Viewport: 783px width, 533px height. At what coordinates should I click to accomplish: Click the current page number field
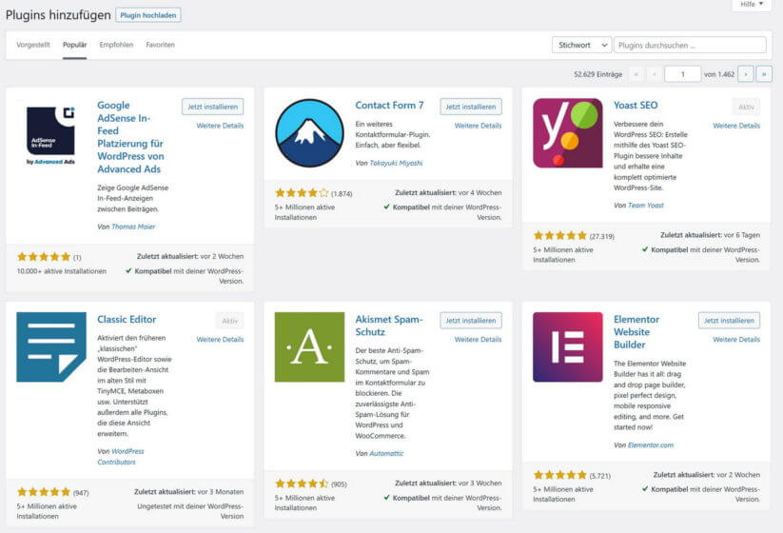[x=683, y=74]
